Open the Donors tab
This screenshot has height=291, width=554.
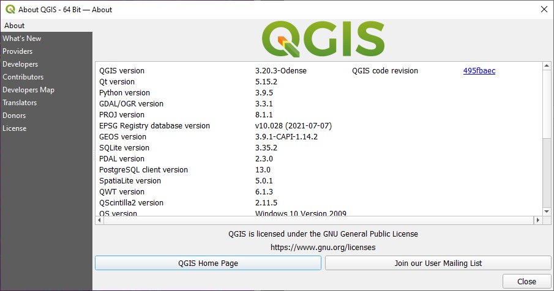point(14,116)
